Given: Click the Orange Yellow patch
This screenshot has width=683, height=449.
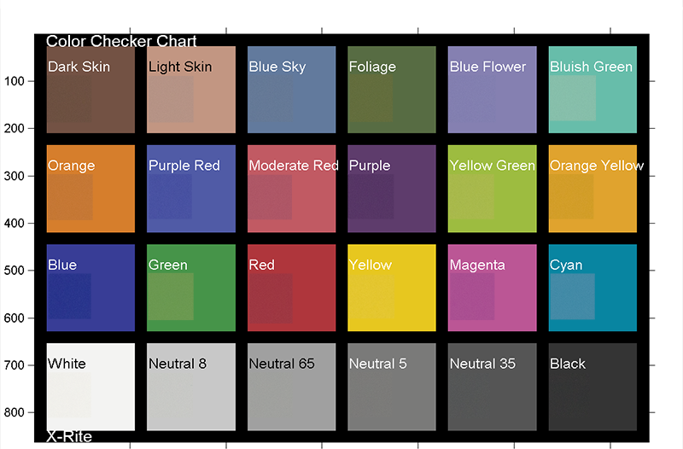Looking at the screenshot, I should 593,189.
